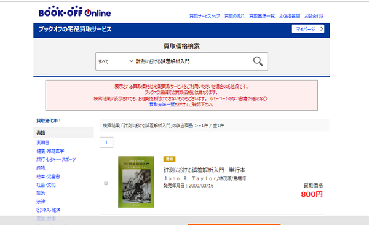
Task: Tick the checkbox beside the book result
Action: pyautogui.click(x=106, y=183)
